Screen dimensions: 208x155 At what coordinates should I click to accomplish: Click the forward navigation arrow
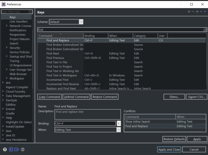point(197,12)
